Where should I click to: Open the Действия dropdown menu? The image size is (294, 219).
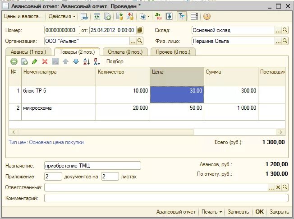(x=62, y=17)
